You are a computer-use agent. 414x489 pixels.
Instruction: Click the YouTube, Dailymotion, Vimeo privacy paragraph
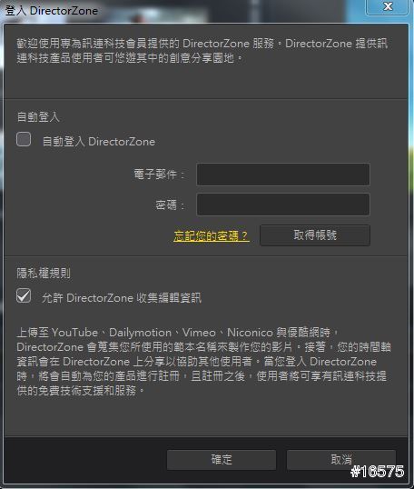click(203, 362)
